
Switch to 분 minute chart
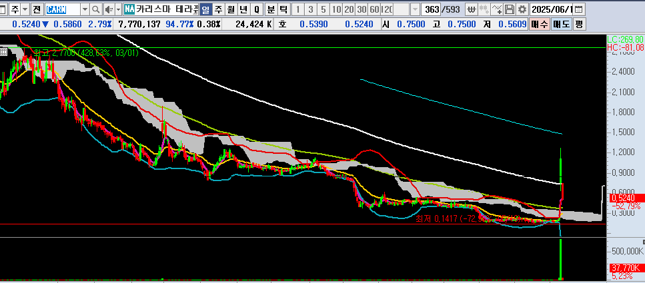point(271,9)
